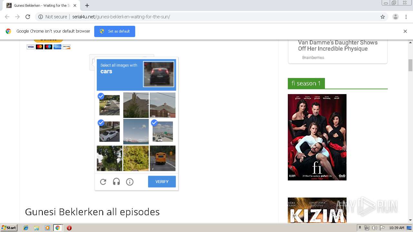Bookmark this page with star icon
The height and width of the screenshot is (232, 413).
(383, 17)
